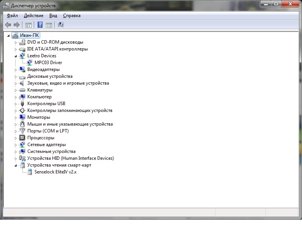Viewport: 302px width, 233px height.
Task: Expand the Видеоадаптеры node
Action: (x=16, y=70)
